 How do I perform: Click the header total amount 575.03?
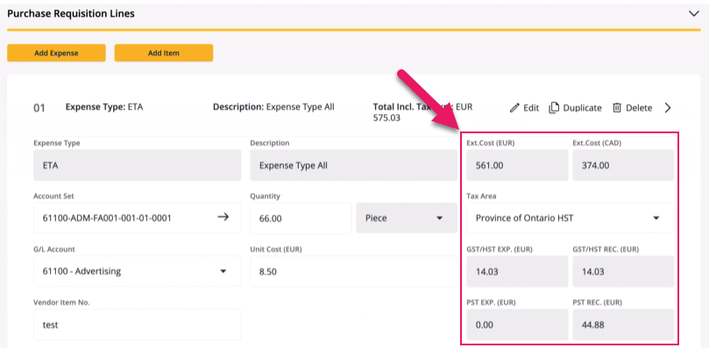[386, 118]
